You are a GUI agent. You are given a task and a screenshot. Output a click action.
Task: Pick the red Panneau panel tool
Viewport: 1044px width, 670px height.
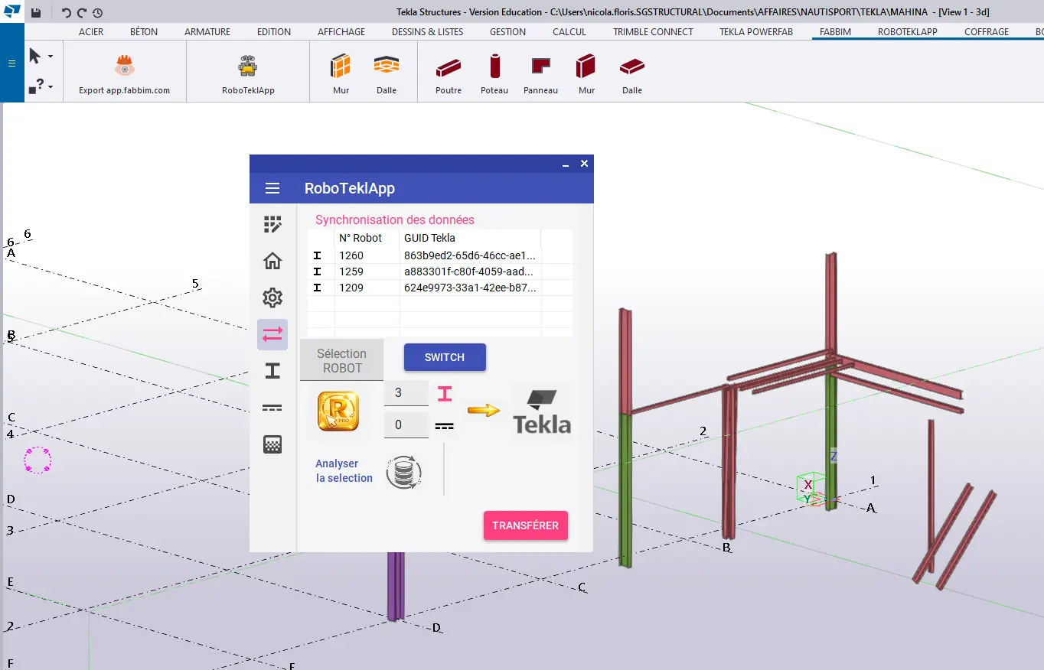click(540, 67)
